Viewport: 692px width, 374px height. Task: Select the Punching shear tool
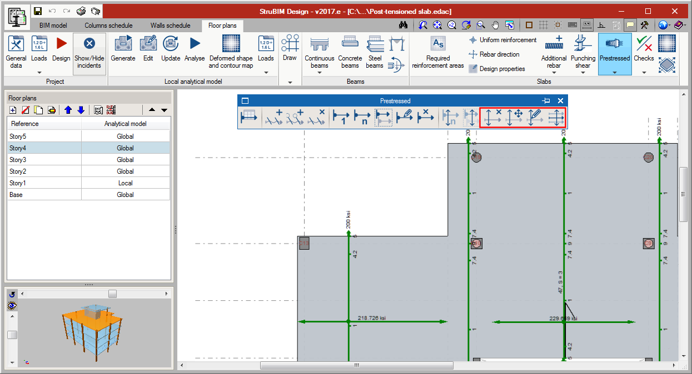tap(583, 44)
